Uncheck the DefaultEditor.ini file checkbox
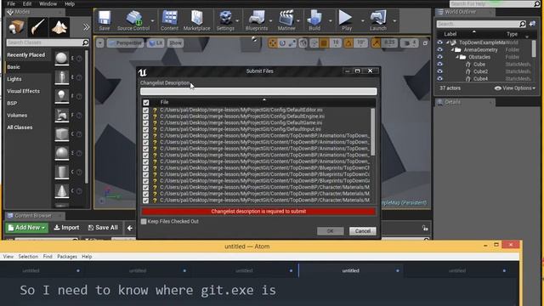This screenshot has width=544, height=306. (145, 110)
